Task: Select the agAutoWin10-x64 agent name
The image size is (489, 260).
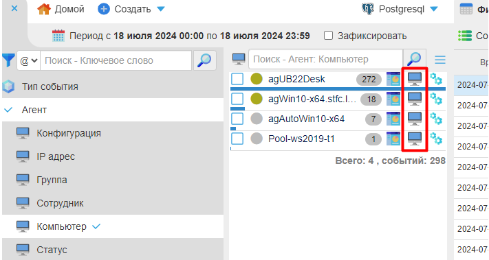Action: coord(306,119)
